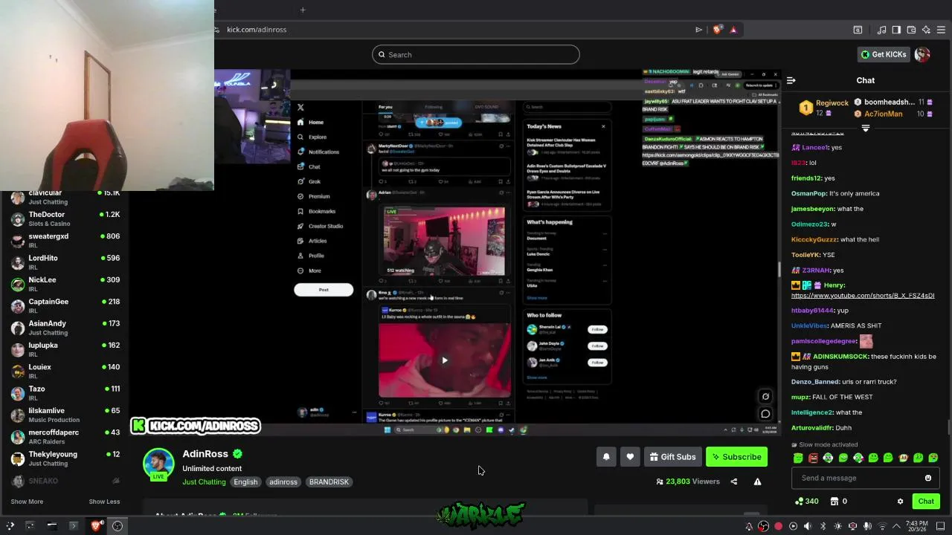Click the Get KICKs button

pos(884,54)
